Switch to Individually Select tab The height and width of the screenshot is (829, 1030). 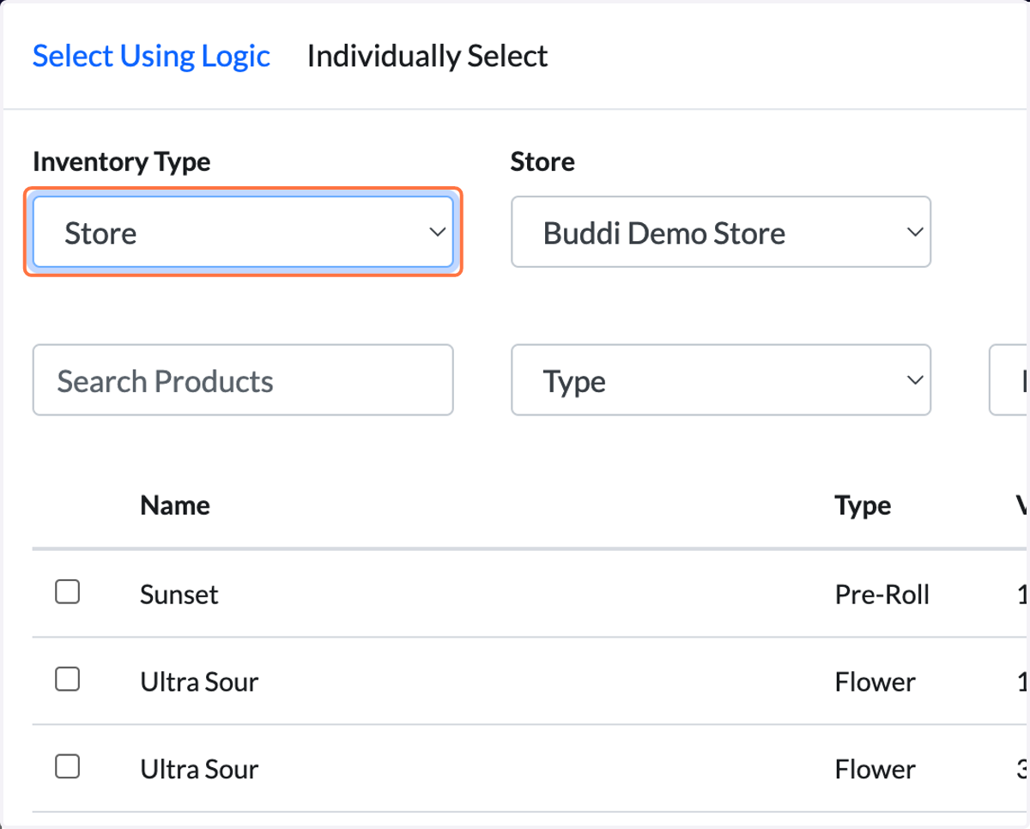[x=427, y=57]
